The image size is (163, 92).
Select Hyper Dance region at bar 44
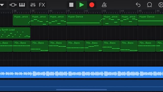point(129,20)
